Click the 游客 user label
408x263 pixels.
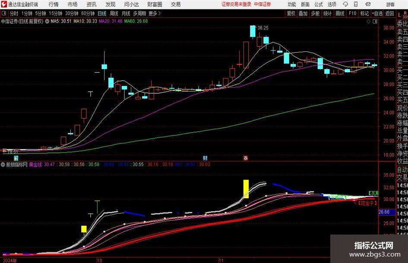click(390, 4)
